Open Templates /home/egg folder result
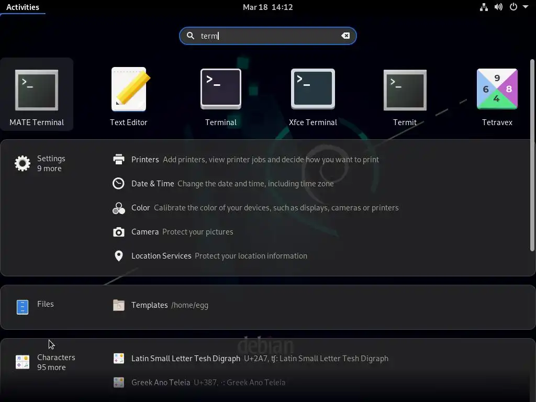This screenshot has height=402, width=536. point(161,305)
